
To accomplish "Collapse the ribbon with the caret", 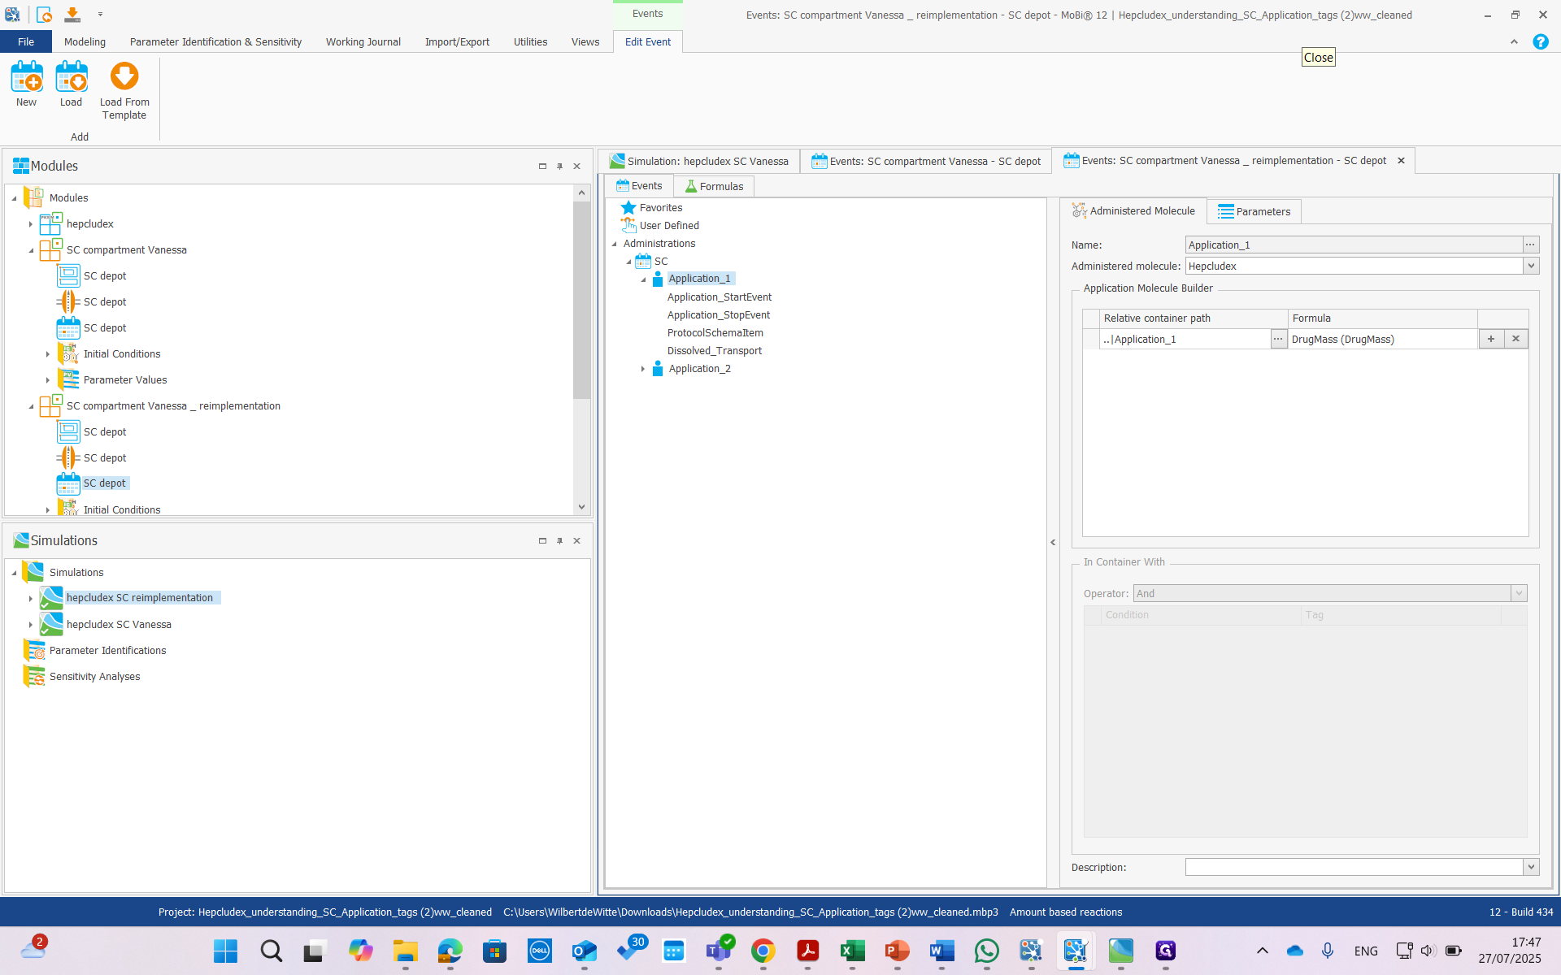I will pyautogui.click(x=1514, y=42).
